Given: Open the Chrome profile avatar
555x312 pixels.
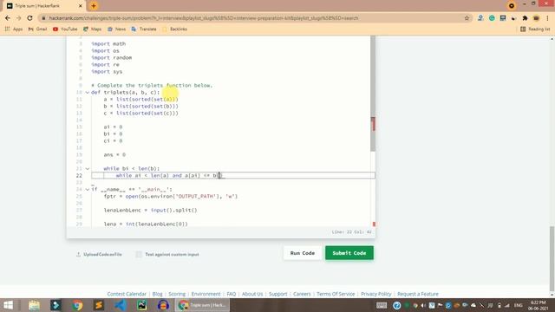Looking at the screenshot, I should 536,18.
